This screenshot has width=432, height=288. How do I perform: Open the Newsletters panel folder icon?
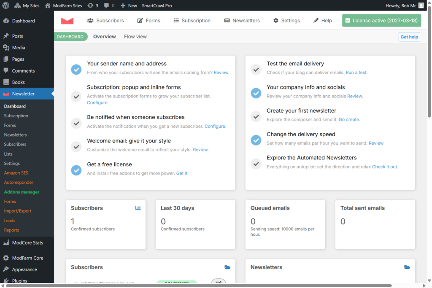coord(407,267)
